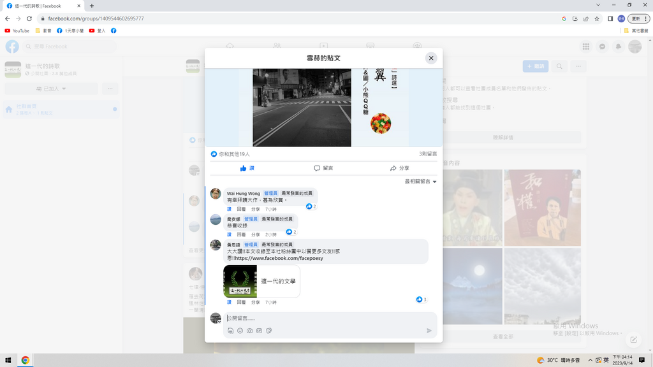Open sticker picker in comment box
The height and width of the screenshot is (367, 653).
click(268, 331)
